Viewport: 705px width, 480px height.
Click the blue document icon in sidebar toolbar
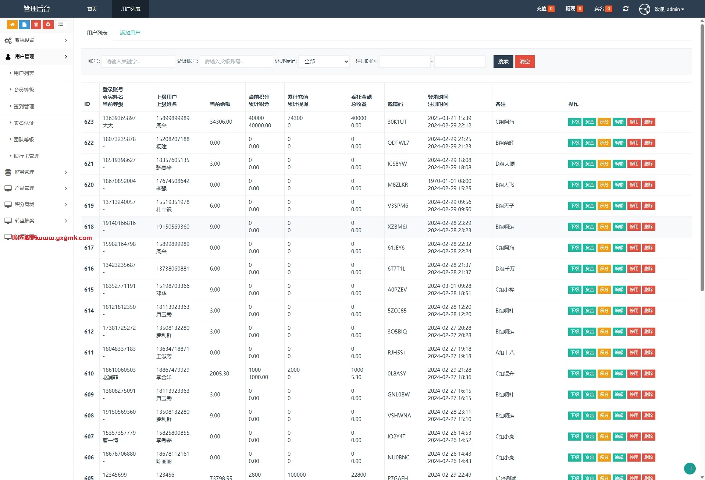pos(24,25)
